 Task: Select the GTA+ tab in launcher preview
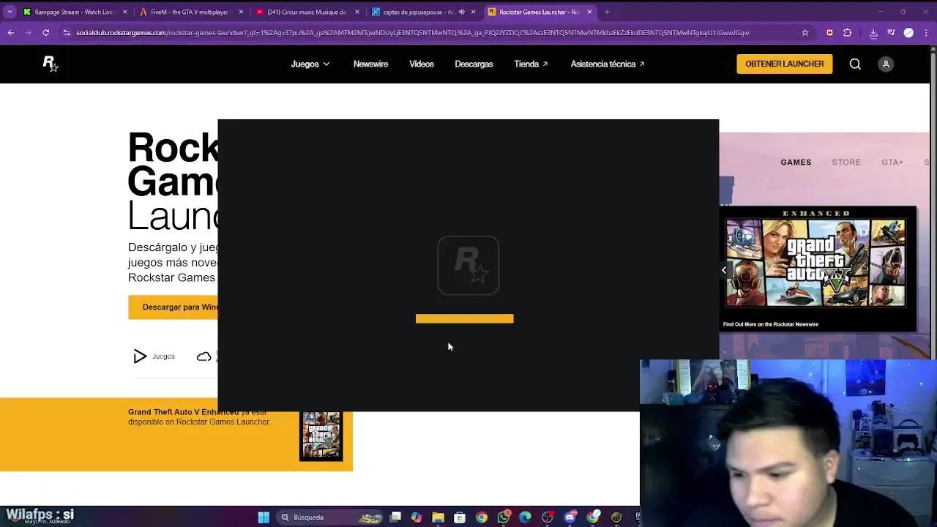click(892, 162)
